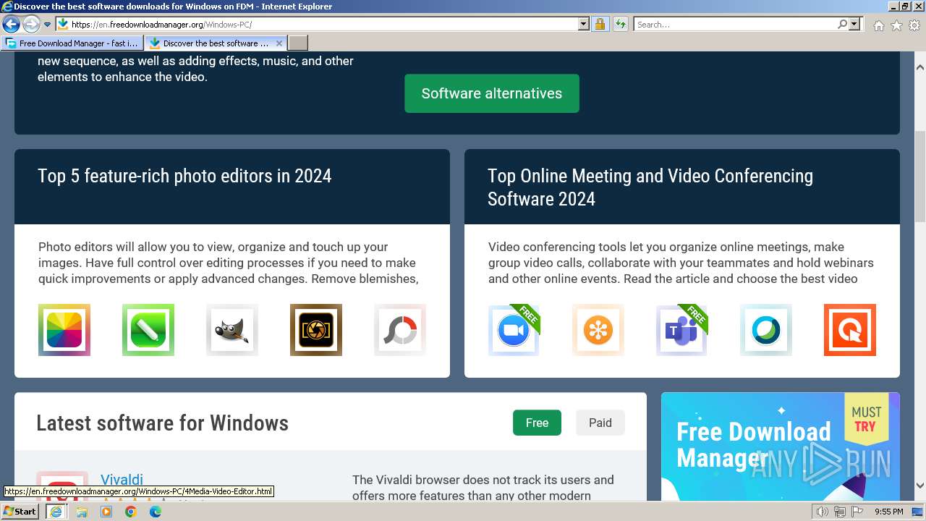Screen dimensions: 926x521
Task: Open Top 5 feature-rich photo editors article
Action: pyautogui.click(x=184, y=176)
